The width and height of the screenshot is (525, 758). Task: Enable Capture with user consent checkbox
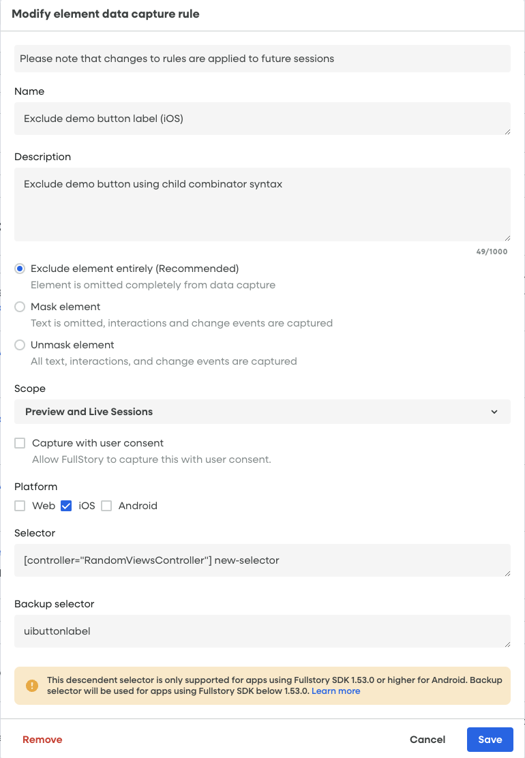20,443
